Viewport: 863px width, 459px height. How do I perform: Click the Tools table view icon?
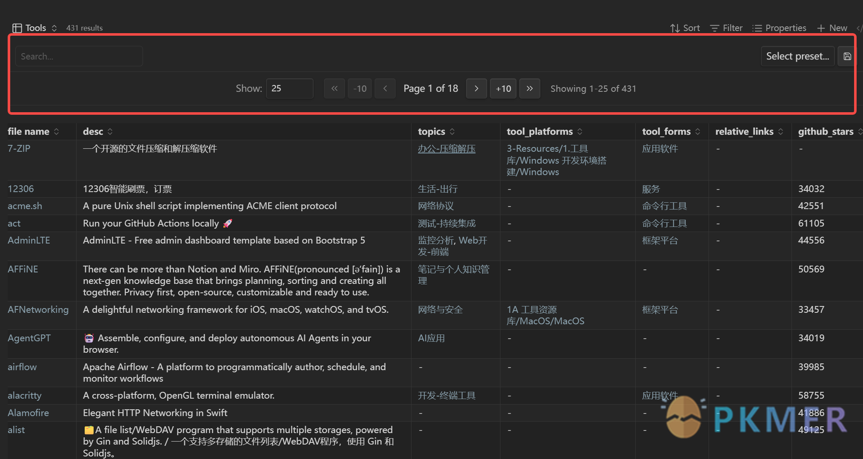[x=17, y=28]
